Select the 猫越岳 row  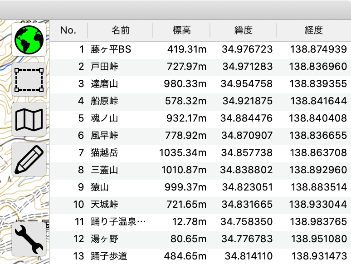200,153
